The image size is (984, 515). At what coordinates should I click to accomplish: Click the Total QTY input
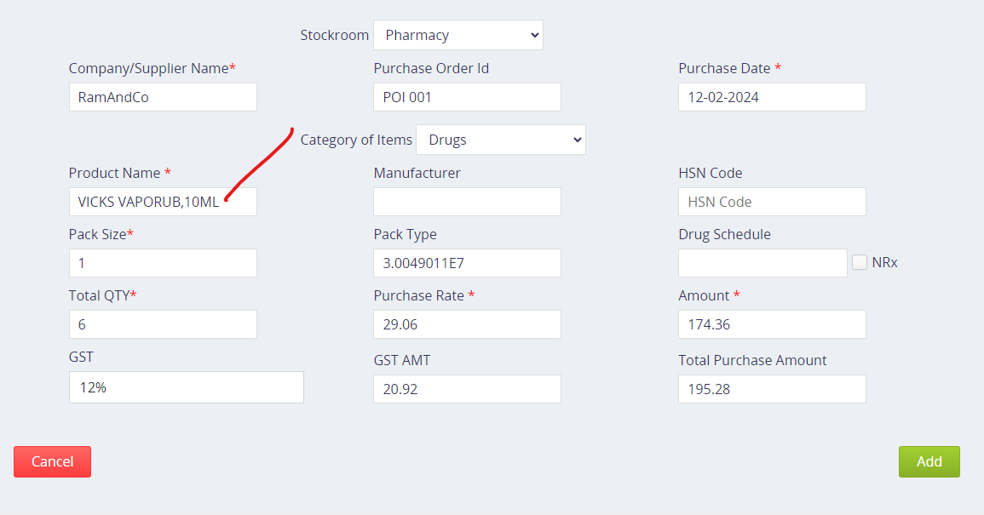click(163, 324)
